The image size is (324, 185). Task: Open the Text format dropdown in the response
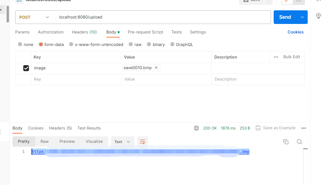coord(122,142)
